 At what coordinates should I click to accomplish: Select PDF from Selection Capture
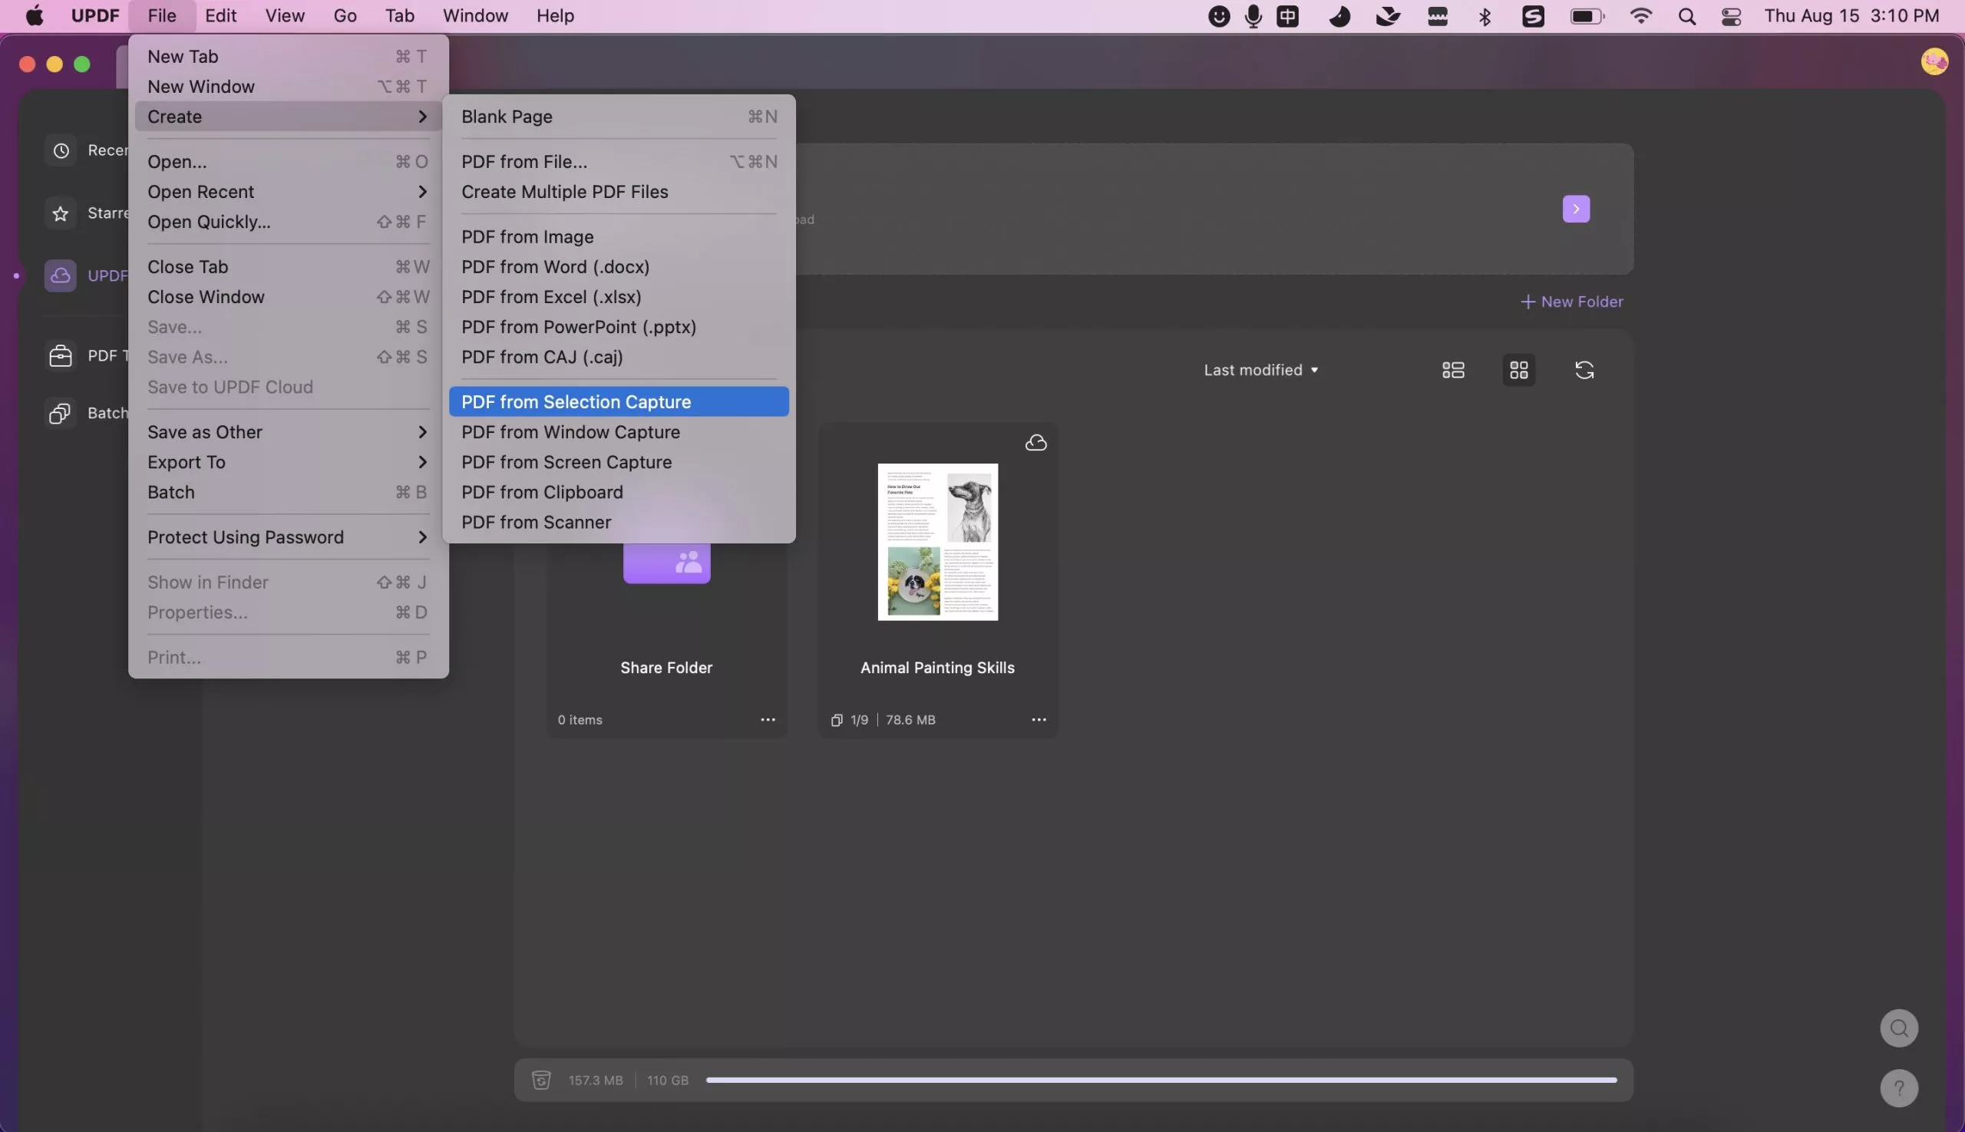[576, 401]
